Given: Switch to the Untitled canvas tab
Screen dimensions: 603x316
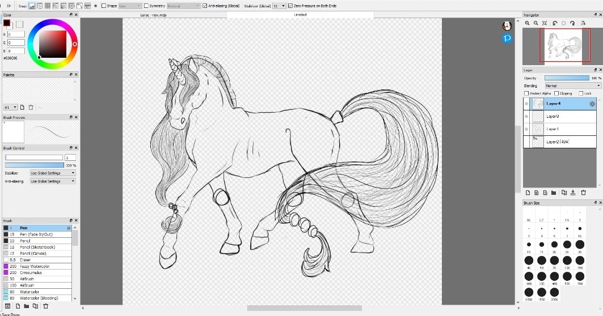Looking at the screenshot, I should [300, 15].
